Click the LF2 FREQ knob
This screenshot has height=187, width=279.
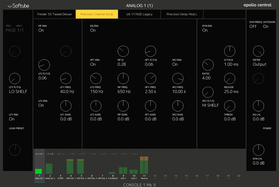96,79
